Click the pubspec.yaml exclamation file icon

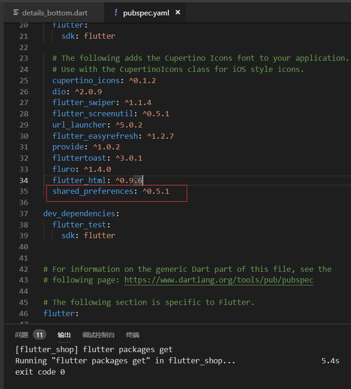[x=116, y=12]
